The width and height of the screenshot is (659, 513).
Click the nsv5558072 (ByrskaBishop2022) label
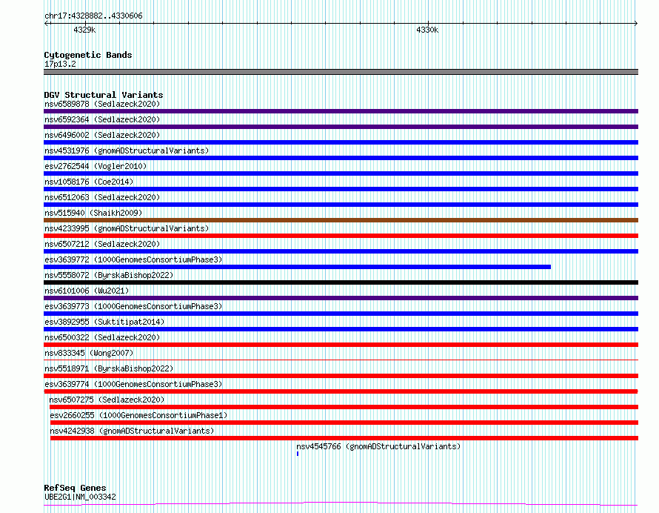tap(109, 275)
